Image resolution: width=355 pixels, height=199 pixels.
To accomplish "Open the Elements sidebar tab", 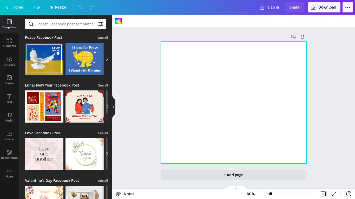I will [x=9, y=43].
